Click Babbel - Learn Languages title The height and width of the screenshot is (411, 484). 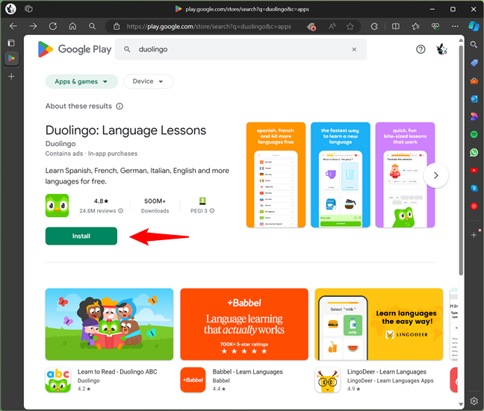(x=247, y=372)
